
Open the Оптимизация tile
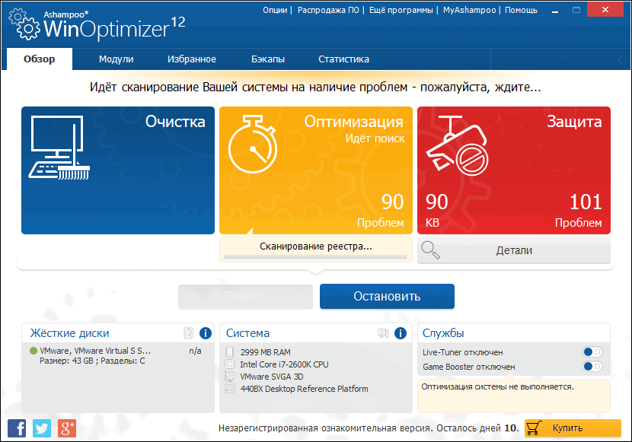pyautogui.click(x=316, y=170)
